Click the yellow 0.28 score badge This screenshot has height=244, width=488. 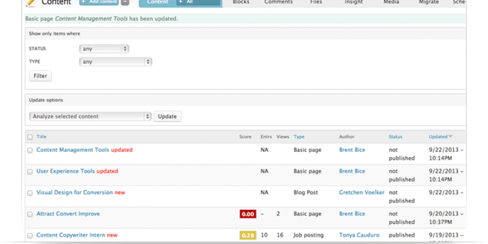248,235
